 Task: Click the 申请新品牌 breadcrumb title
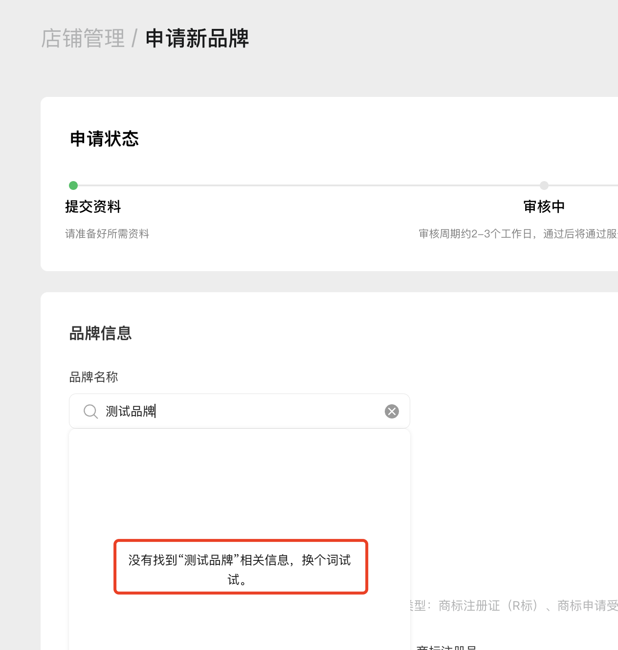197,38
